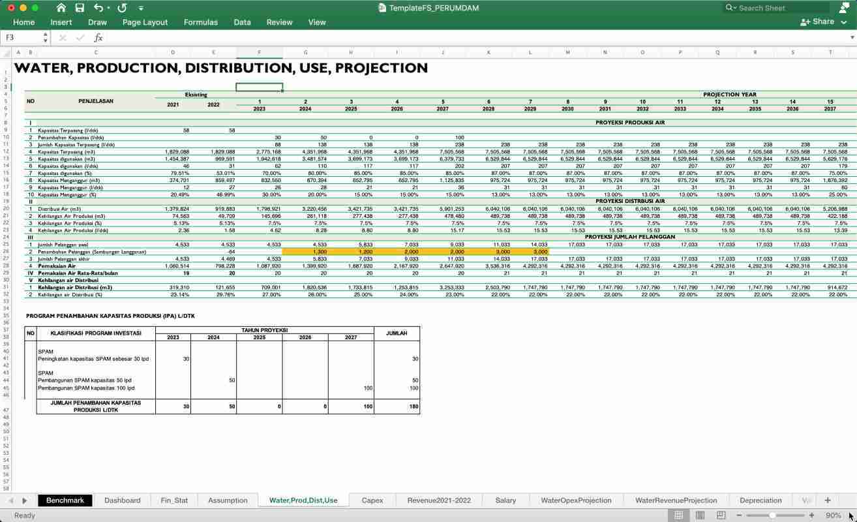Expand the Quick Access Toolbar customization chevron
857x522 pixels.
pos(141,8)
